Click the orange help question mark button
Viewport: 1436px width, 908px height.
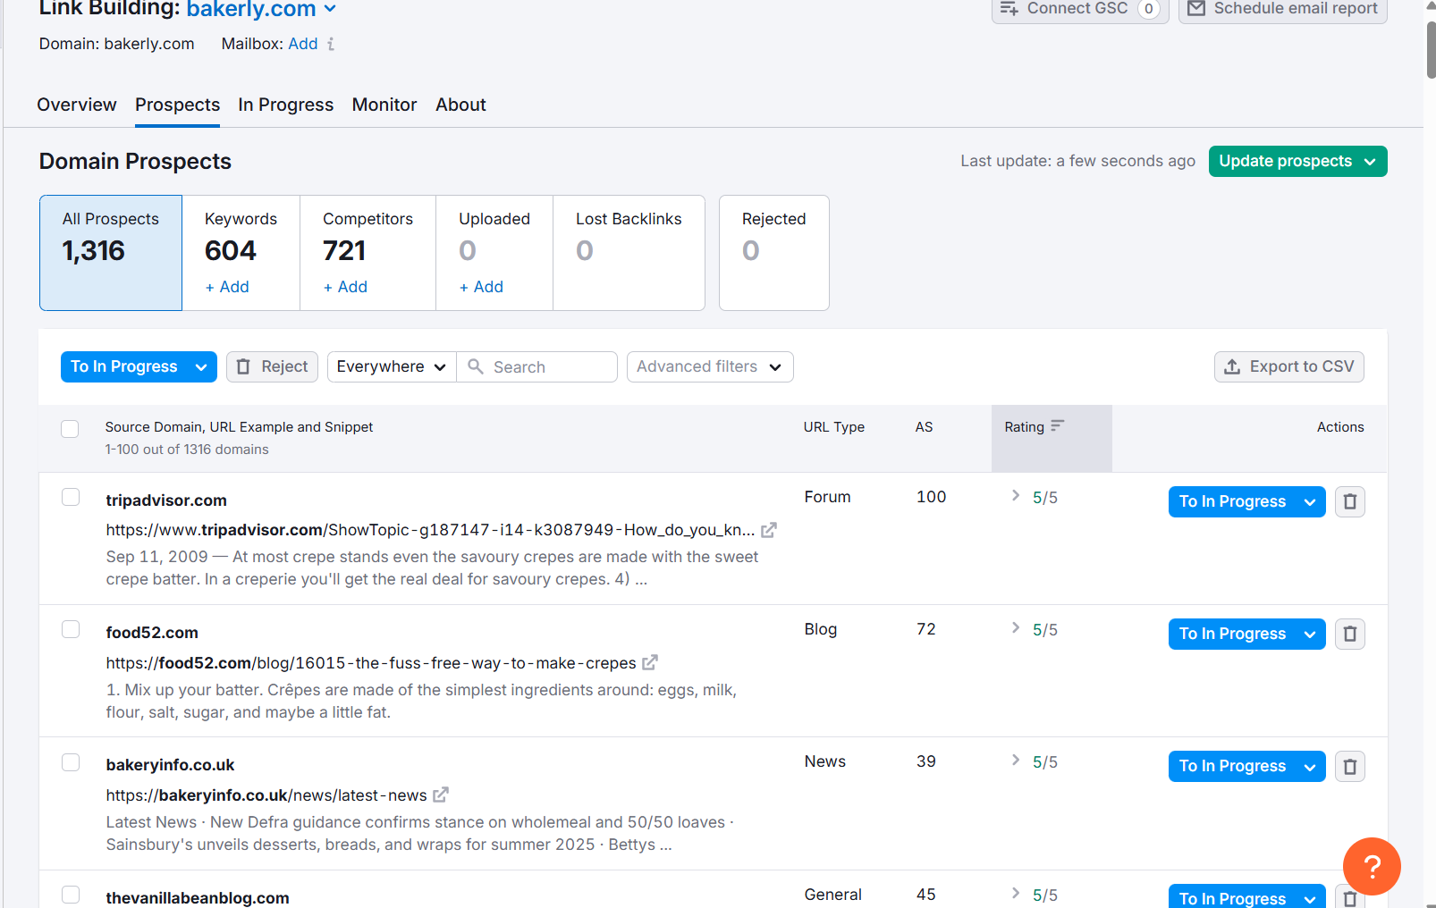1371,865
